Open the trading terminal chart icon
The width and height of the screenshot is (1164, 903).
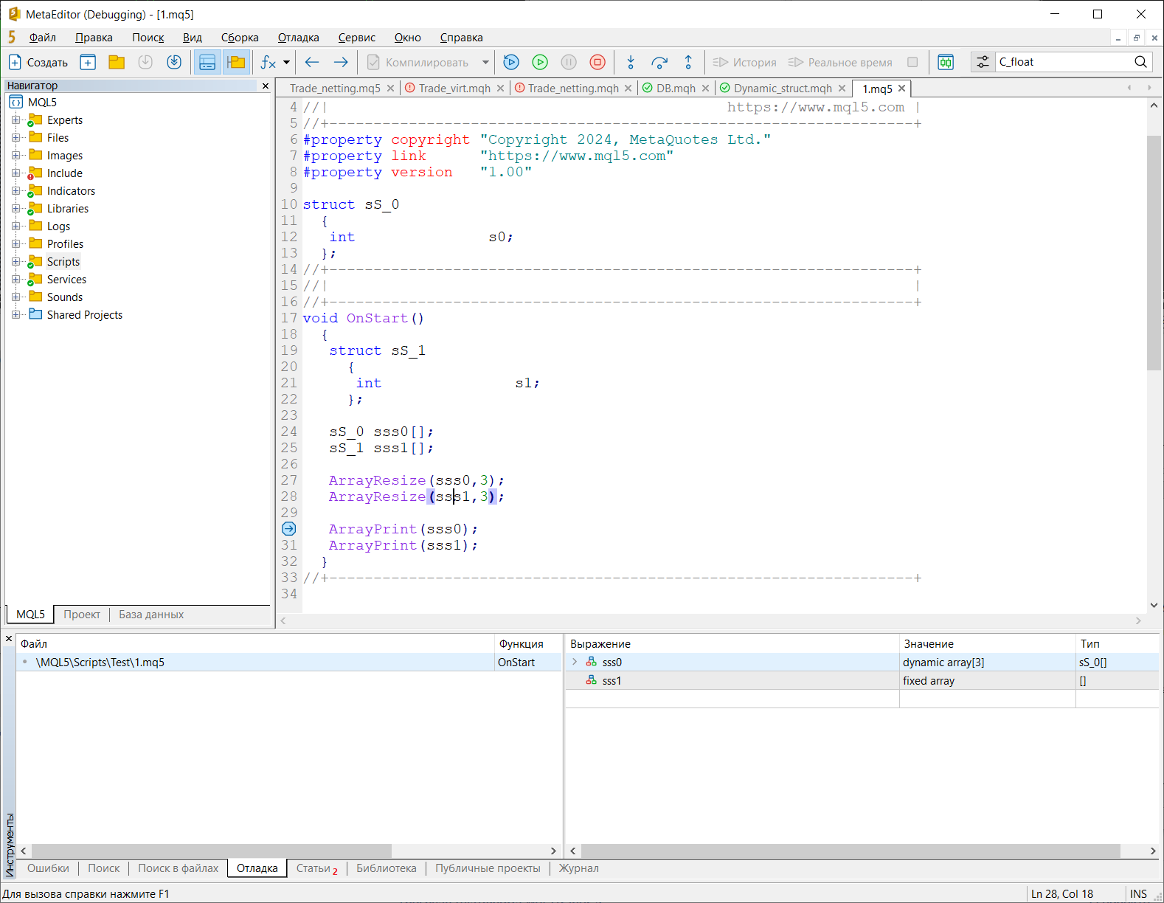[x=946, y=63]
